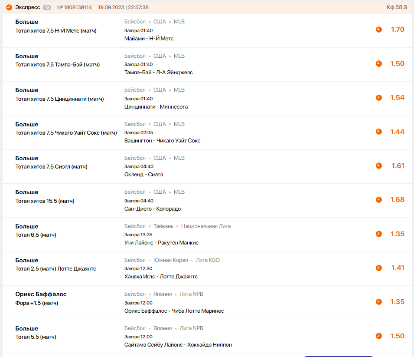Screen dimensions: 414x357
Task: Click the clock icon in Сайтама Сейбу Лайонс row
Action: (378, 336)
